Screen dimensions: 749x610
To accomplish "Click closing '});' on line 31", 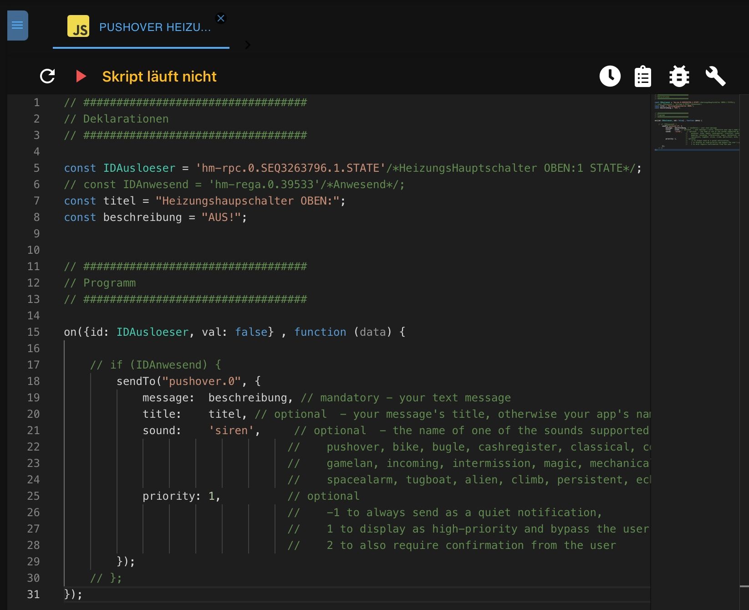I will click(x=73, y=595).
